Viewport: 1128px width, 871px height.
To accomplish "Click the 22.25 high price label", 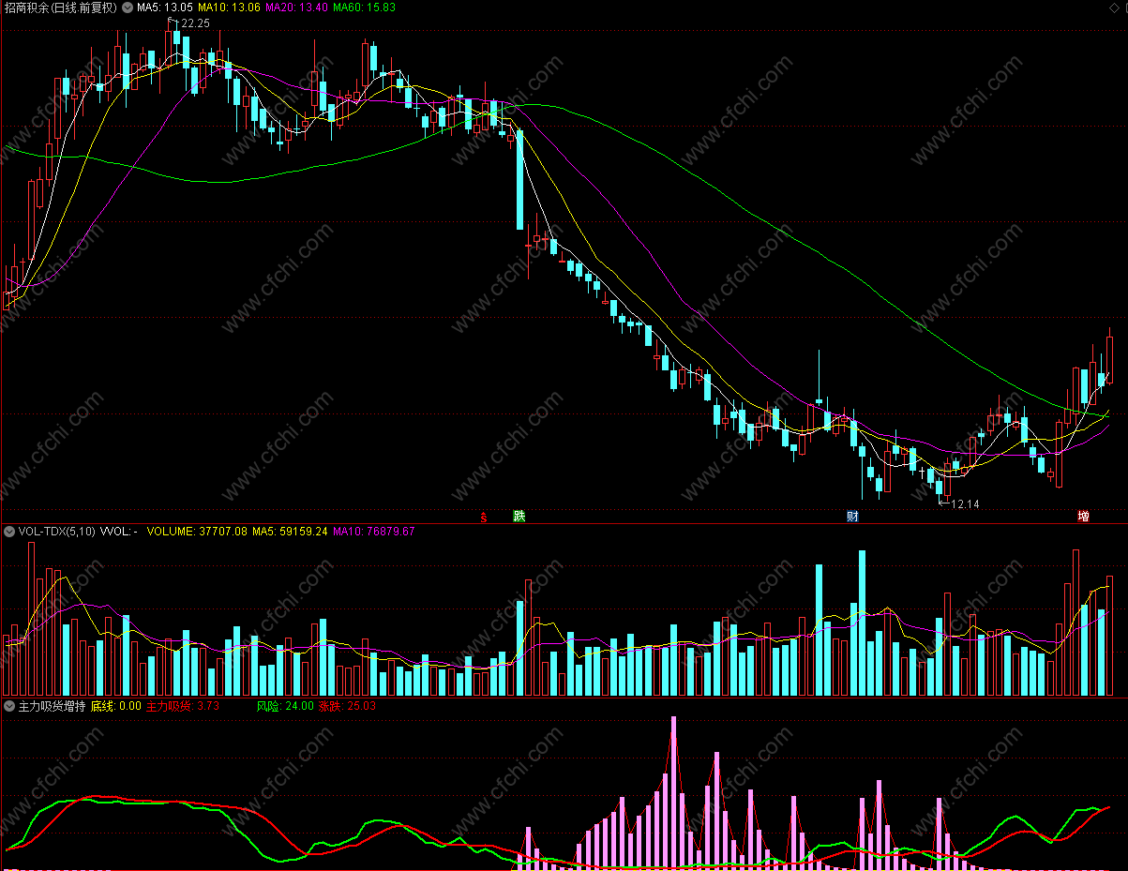I will pyautogui.click(x=195, y=23).
